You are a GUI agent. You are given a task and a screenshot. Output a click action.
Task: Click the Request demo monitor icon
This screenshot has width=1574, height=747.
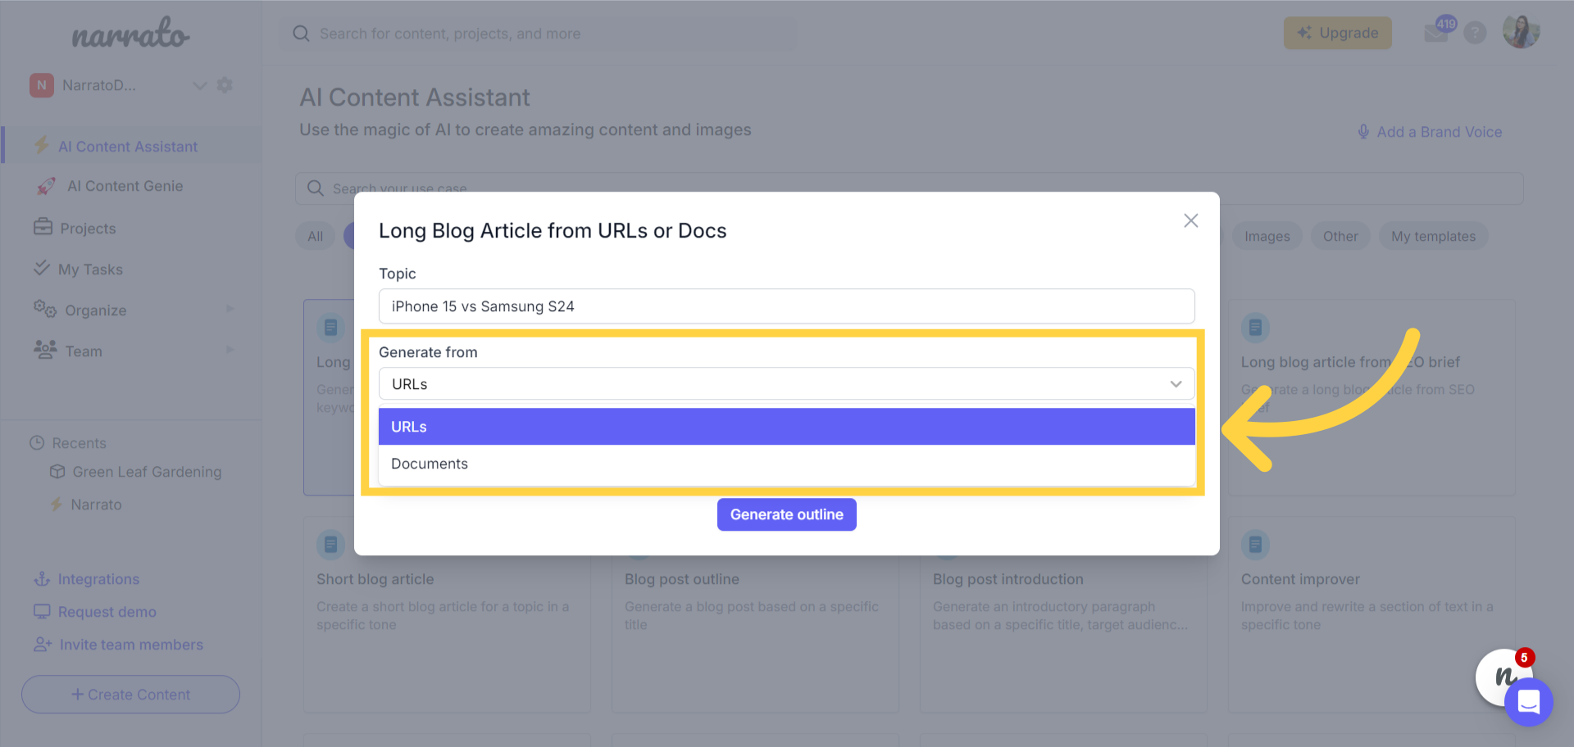tap(42, 611)
